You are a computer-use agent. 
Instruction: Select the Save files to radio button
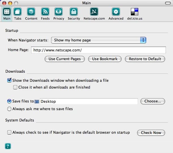click(x=9, y=101)
